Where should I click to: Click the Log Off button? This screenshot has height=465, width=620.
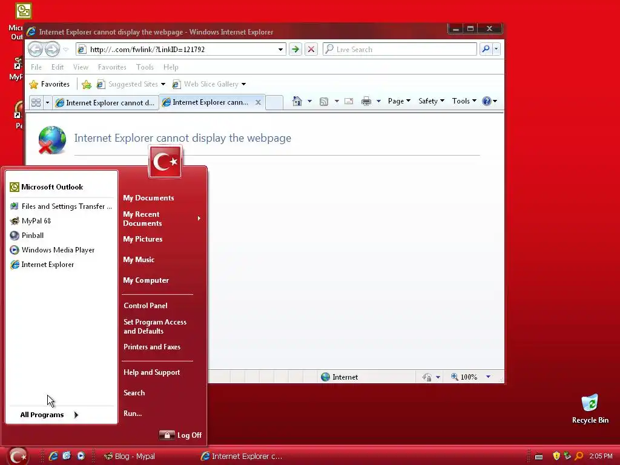pos(180,435)
